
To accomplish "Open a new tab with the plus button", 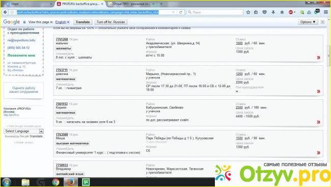I will point(161,4).
